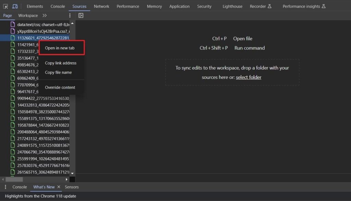Image resolution: width=351 pixels, height=201 pixels.
Task: Open the Security panel tab
Action: pyautogui.click(x=204, y=6)
